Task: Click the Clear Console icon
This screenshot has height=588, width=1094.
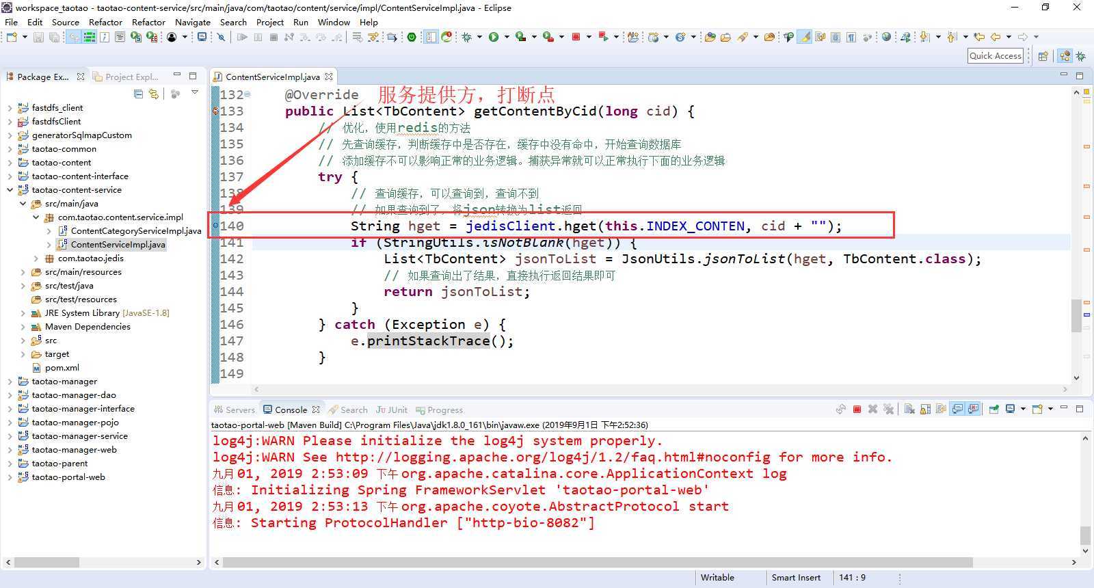Action: click(909, 410)
